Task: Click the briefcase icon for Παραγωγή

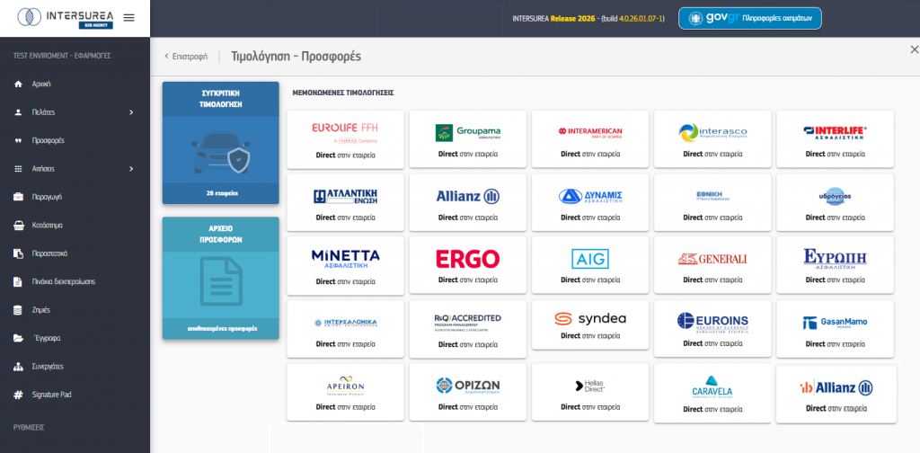Action: pos(18,197)
